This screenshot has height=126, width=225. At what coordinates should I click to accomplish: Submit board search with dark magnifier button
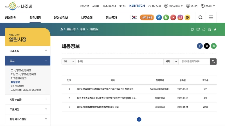click(213, 61)
